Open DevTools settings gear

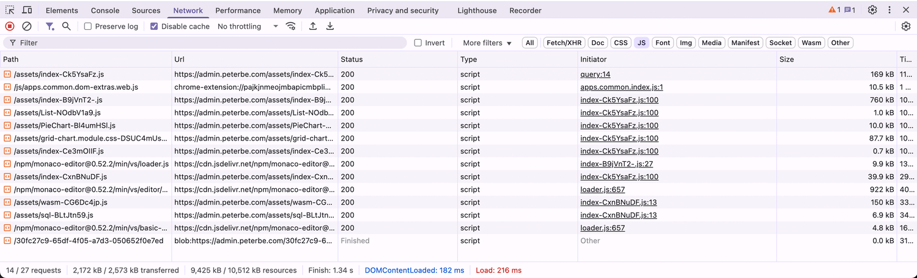click(x=872, y=10)
